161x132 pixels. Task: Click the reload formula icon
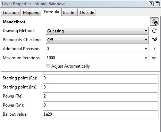pos(154,31)
